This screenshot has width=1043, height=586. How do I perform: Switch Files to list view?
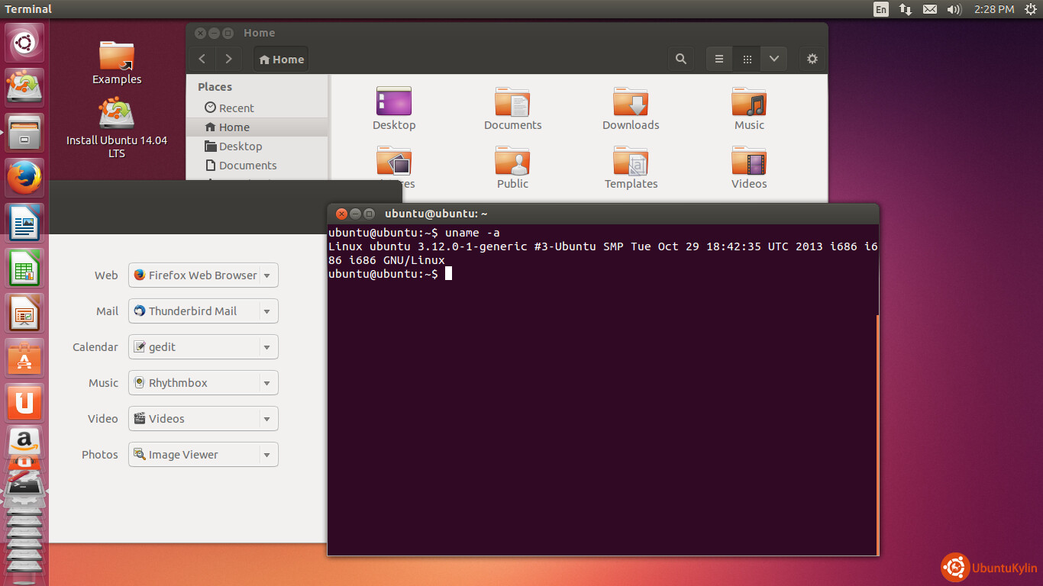click(x=718, y=59)
